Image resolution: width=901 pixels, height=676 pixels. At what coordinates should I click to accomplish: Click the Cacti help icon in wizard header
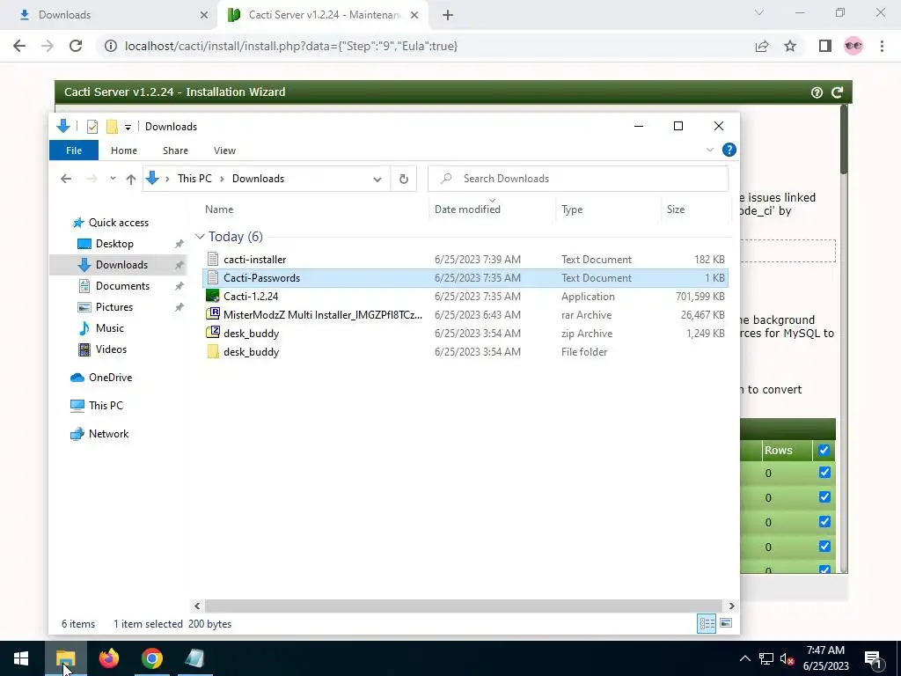coord(817,92)
